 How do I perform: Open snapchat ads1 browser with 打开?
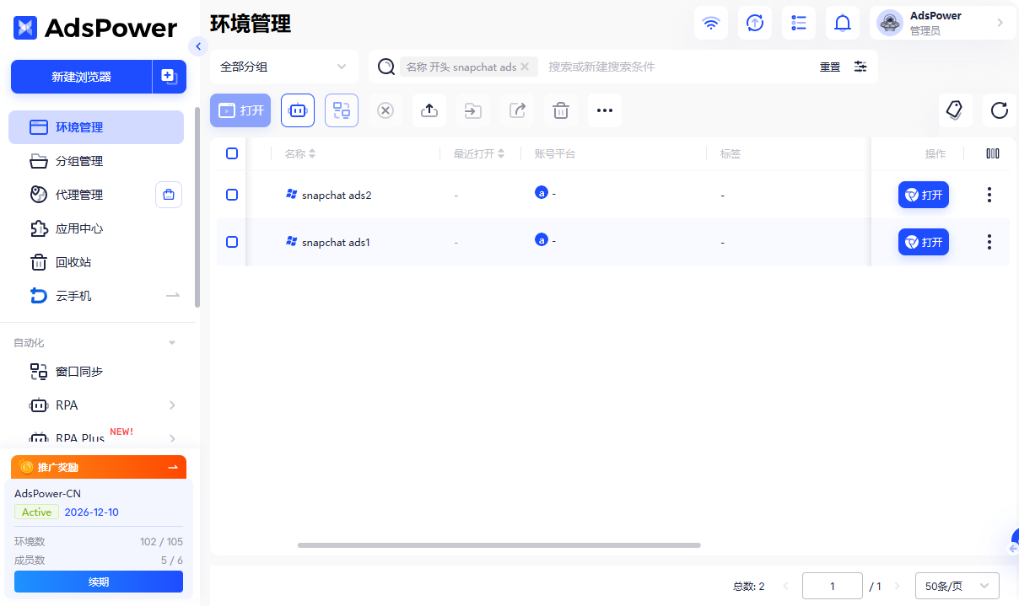(x=924, y=242)
